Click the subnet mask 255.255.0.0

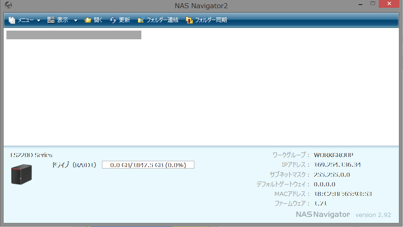tap(332, 174)
